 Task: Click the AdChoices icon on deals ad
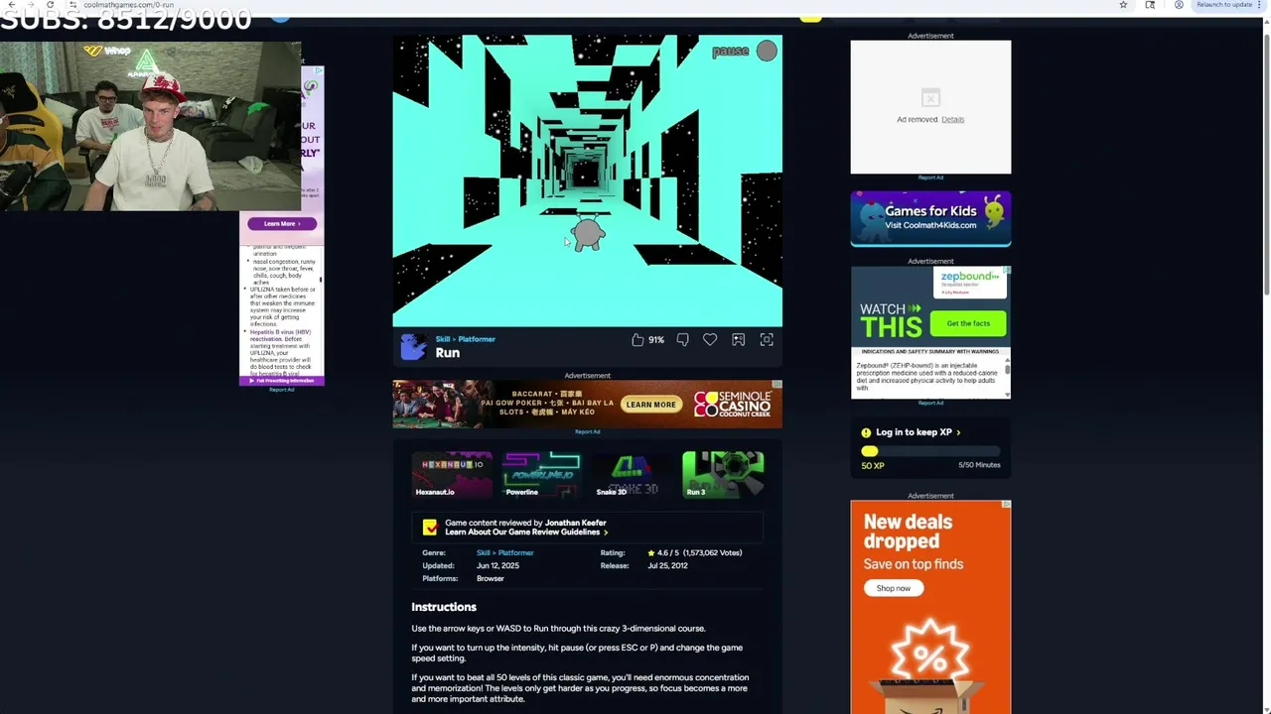(1006, 505)
